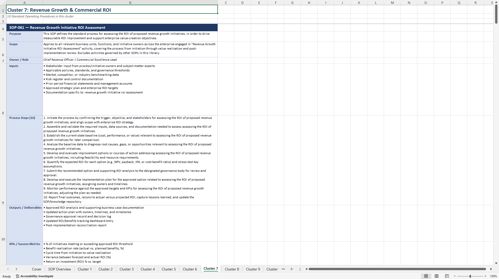The height and width of the screenshot is (279, 499).
Task: Switch to Cluster 1 sheet
Action: click(x=85, y=269)
